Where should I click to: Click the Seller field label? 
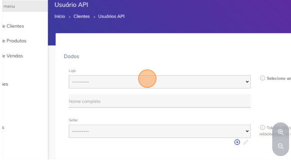pos(73,120)
